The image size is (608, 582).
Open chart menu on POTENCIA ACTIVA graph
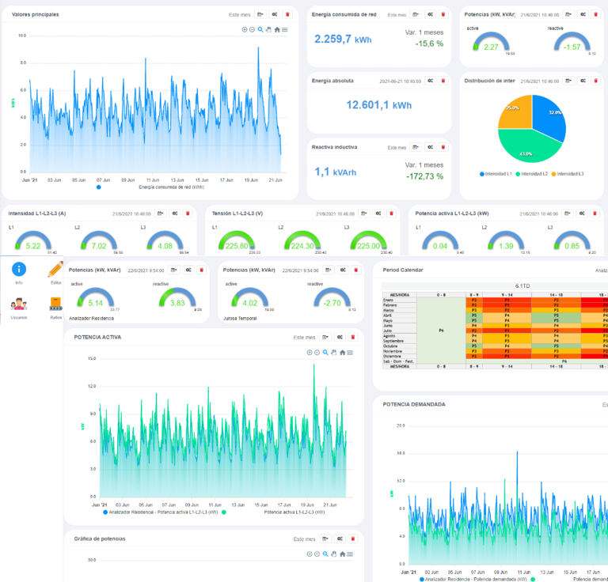[350, 353]
